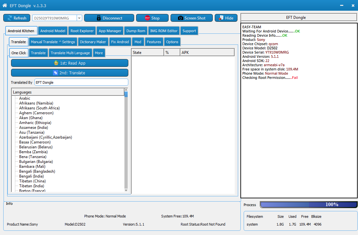Viewport: 358px width, 235px height.
Task: Click the 2nd: Translate button
Action: pos(70,73)
